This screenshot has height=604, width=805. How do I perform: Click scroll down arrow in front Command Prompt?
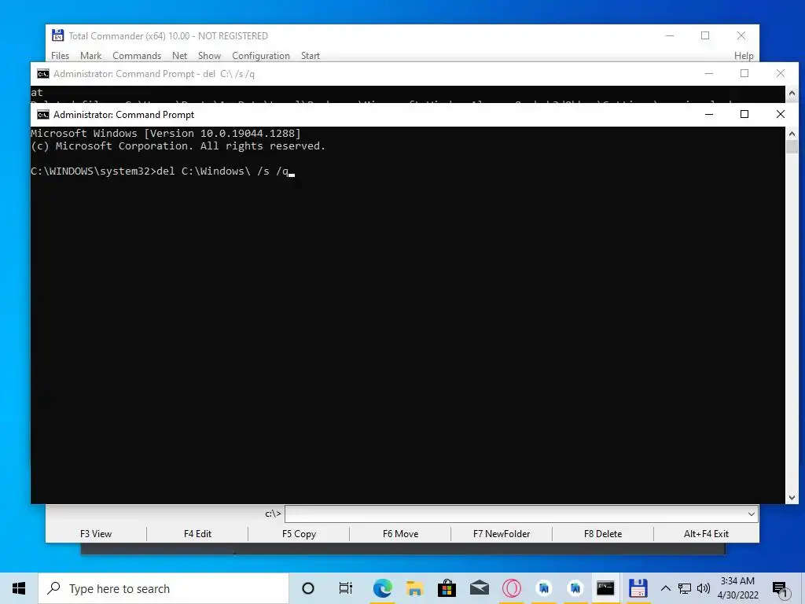click(x=792, y=497)
